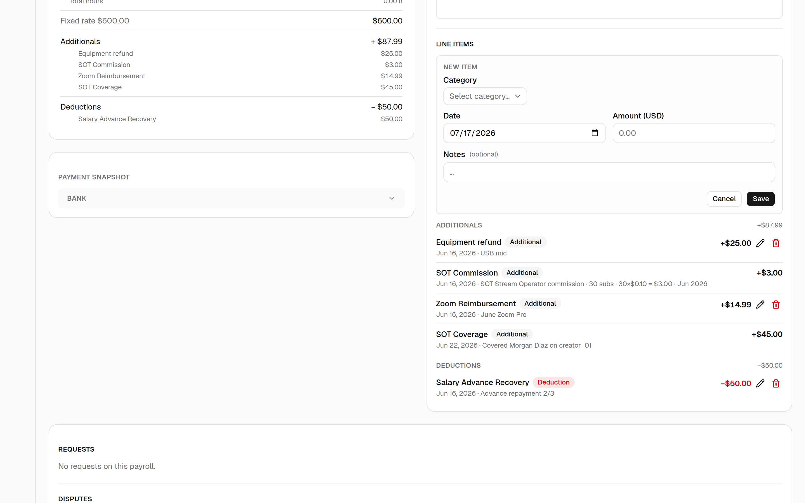
Task: Click 'Jun 16, 2026 · USB mic' note
Action: click(x=471, y=253)
